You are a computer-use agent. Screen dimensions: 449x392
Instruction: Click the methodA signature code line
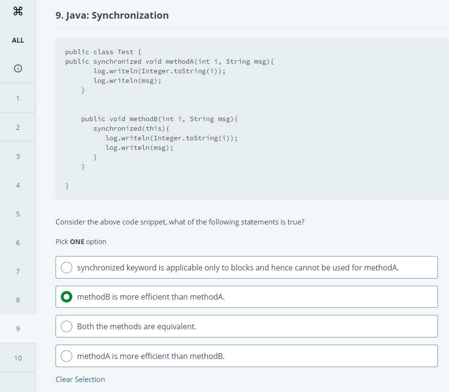click(x=169, y=62)
